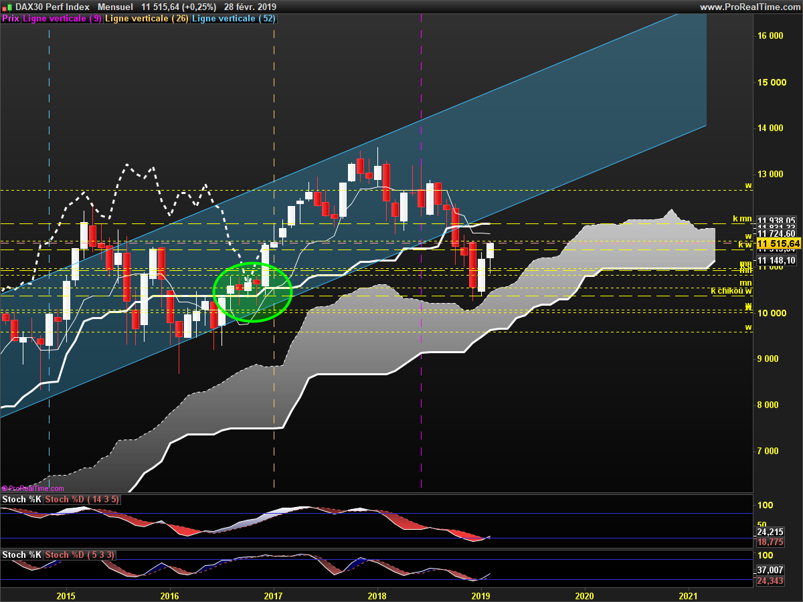Select the DAX30 Perf Index title

tap(51, 7)
